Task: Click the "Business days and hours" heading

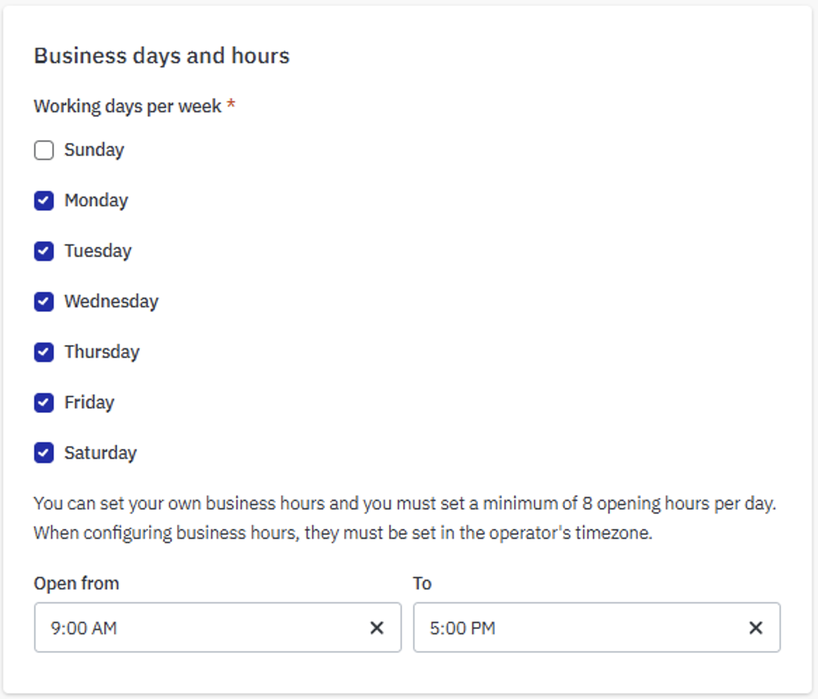Action: 161,56
